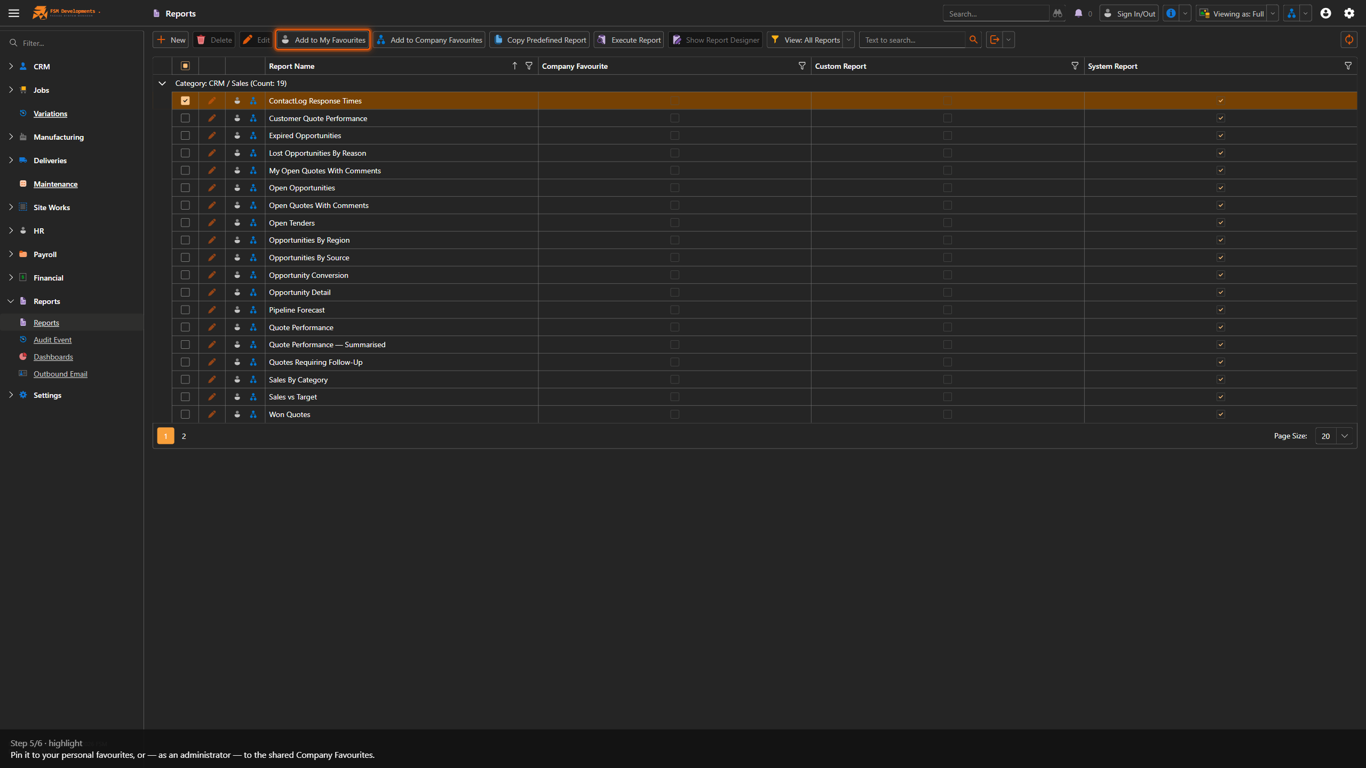Toggle the select-all checkbox in header
1366x768 pixels.
[185, 66]
